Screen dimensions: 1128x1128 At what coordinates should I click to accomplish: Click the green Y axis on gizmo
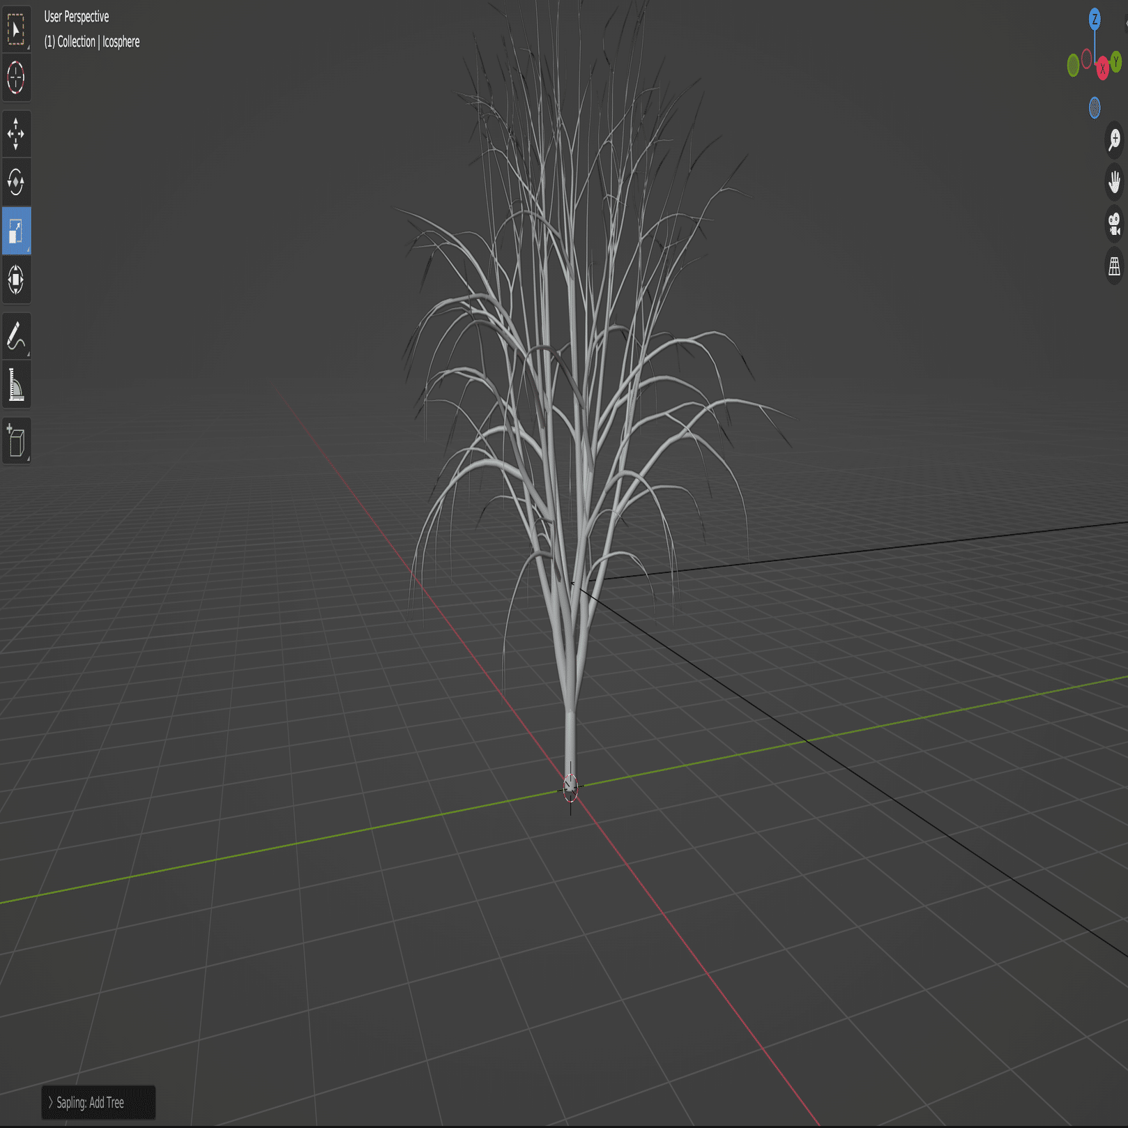(1115, 63)
